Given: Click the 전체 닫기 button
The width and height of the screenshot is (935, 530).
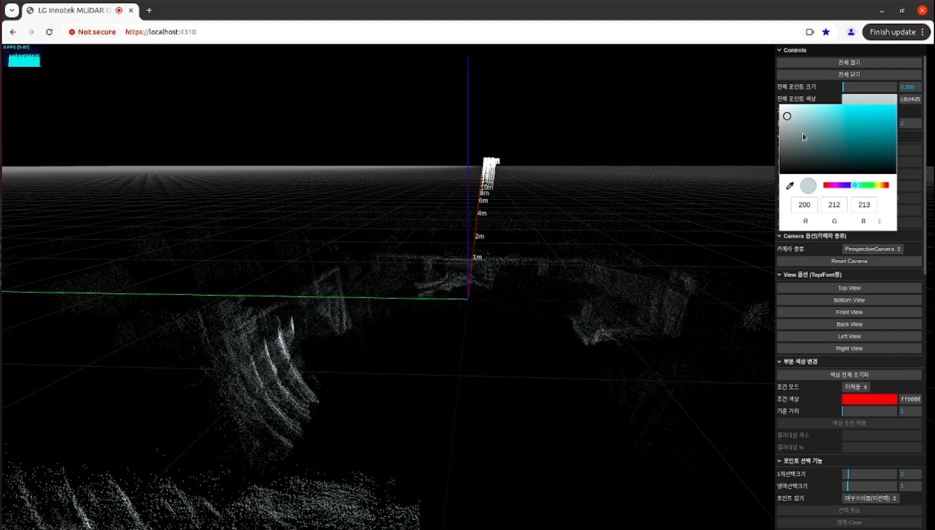Looking at the screenshot, I should pos(849,74).
